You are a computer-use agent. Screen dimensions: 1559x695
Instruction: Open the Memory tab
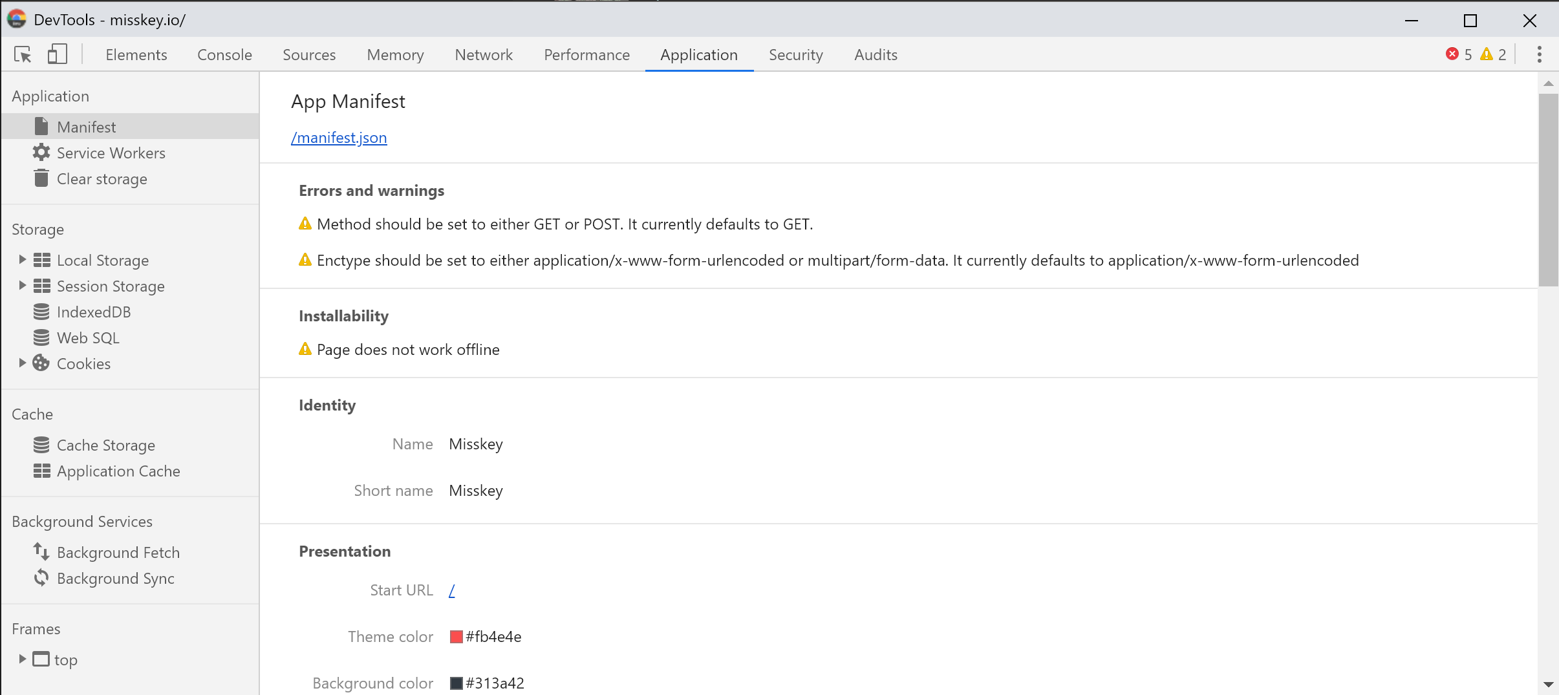click(395, 55)
